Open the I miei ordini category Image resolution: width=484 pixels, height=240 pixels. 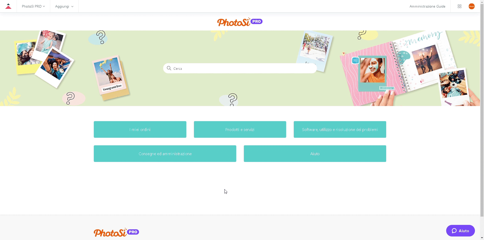140,129
